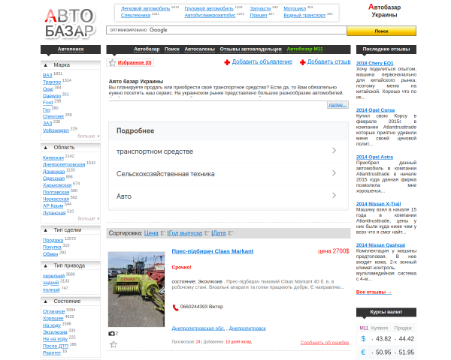Click the Добавить отзыв link

pyautogui.click(x=328, y=61)
